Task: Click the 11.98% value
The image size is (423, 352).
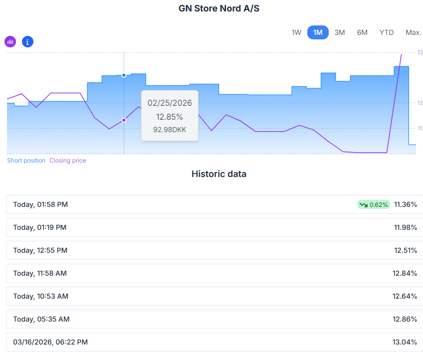Action: click(406, 227)
